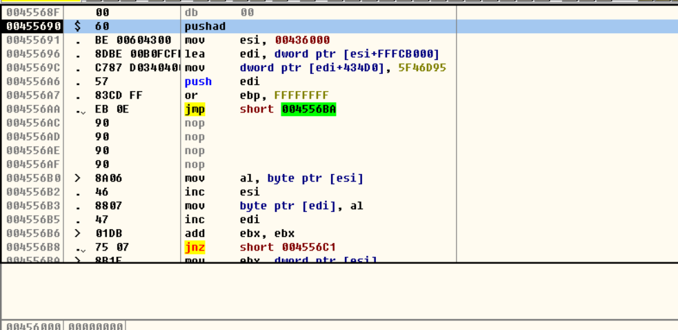Viewport: 678px width, 330px height.
Task: Select the nop at address 004556AF
Action: tap(195, 164)
